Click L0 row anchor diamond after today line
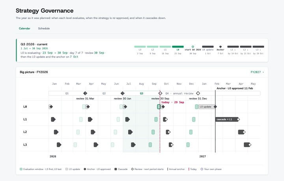This screenshot has width=284, height=181. coord(163,106)
